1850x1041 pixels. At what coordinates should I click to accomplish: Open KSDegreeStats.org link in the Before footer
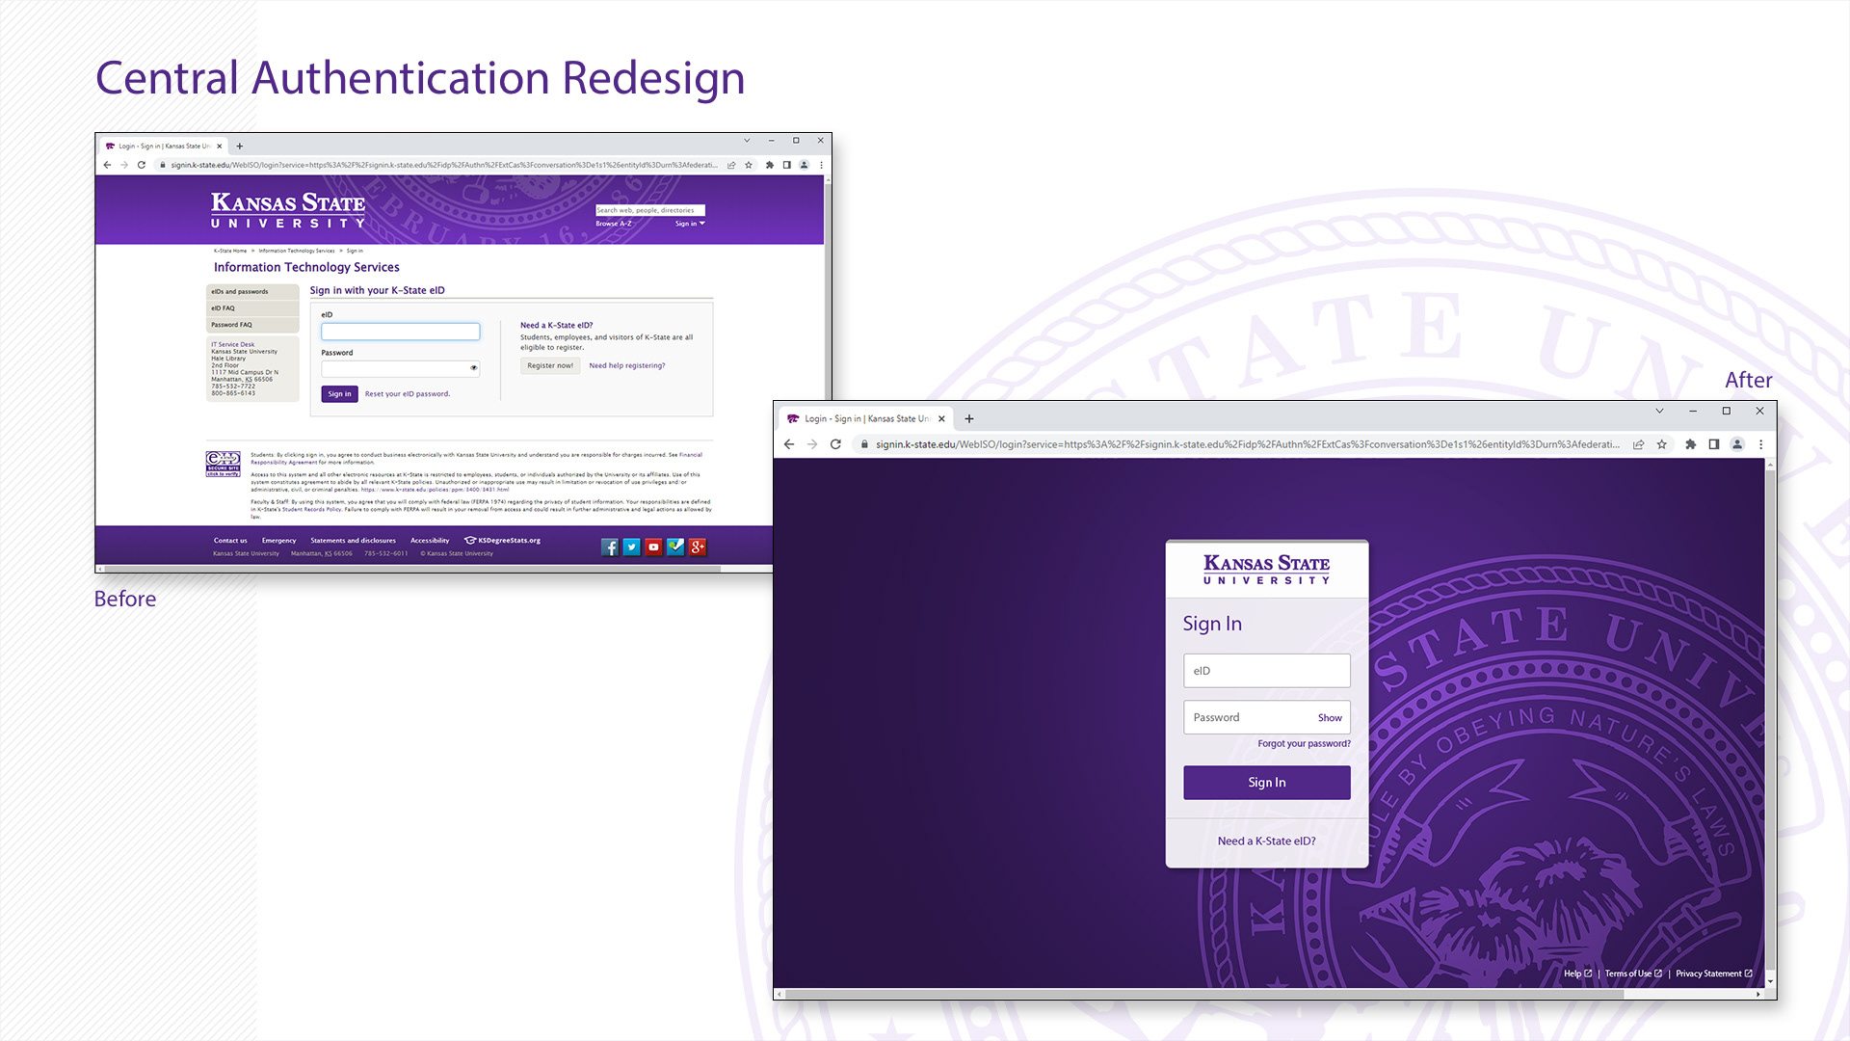(x=503, y=541)
